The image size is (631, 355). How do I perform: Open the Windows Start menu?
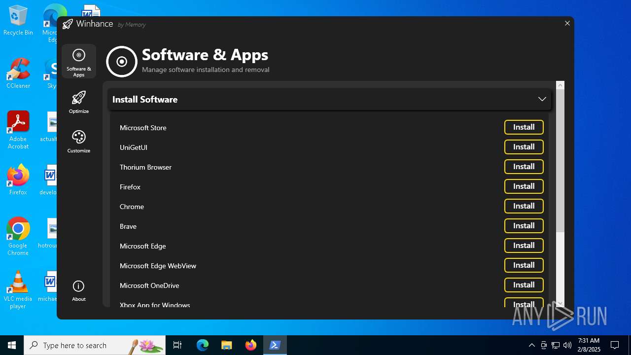pos(12,345)
